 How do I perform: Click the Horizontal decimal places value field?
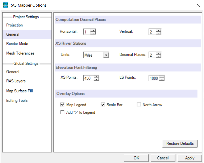(x=87, y=32)
